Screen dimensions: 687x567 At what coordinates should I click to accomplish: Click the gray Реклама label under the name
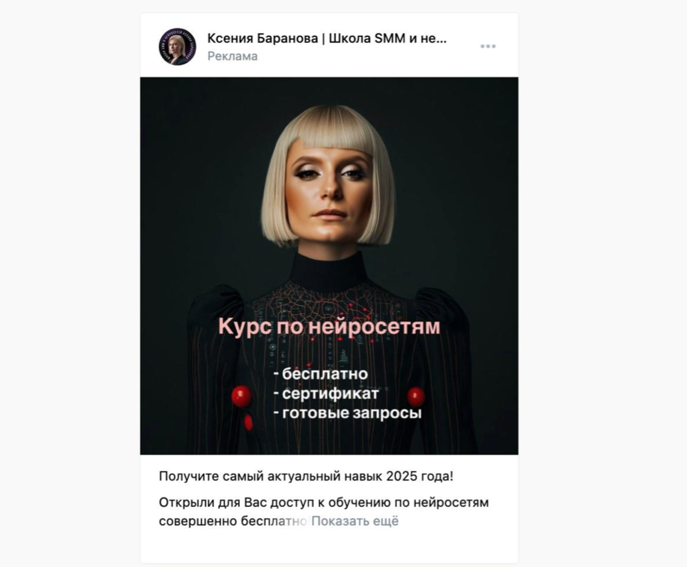tap(232, 56)
